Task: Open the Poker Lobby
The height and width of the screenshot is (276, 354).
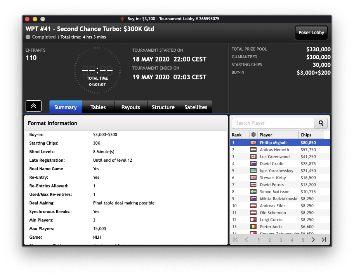Action: 311,33
